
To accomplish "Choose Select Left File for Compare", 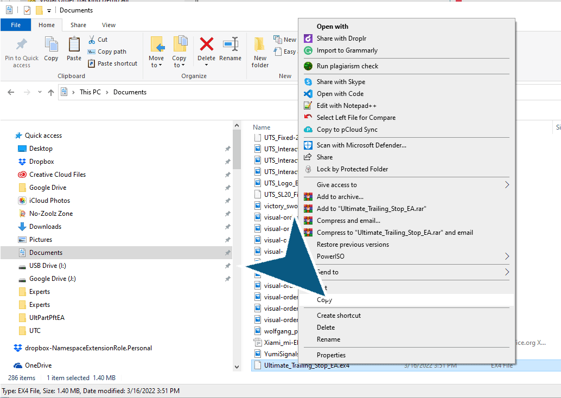I will click(x=356, y=118).
